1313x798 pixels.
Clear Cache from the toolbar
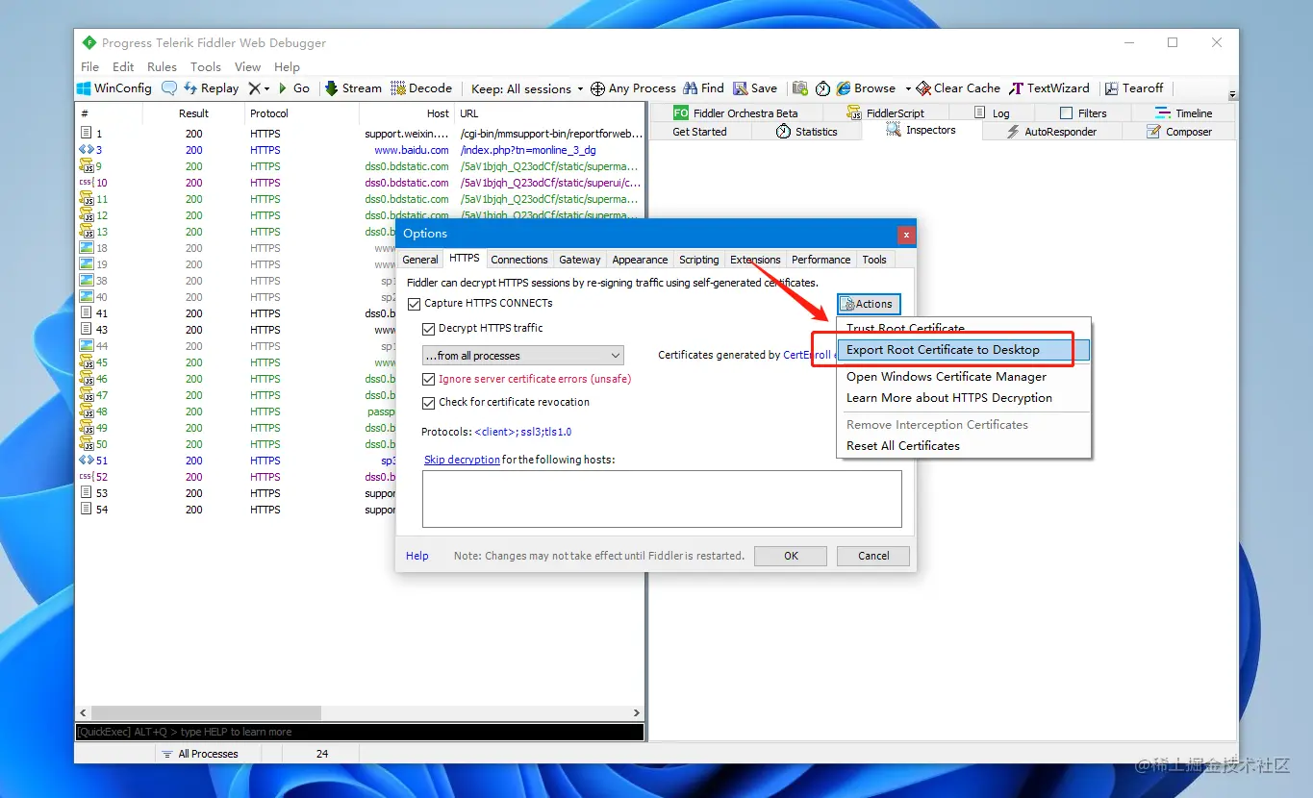(x=959, y=87)
